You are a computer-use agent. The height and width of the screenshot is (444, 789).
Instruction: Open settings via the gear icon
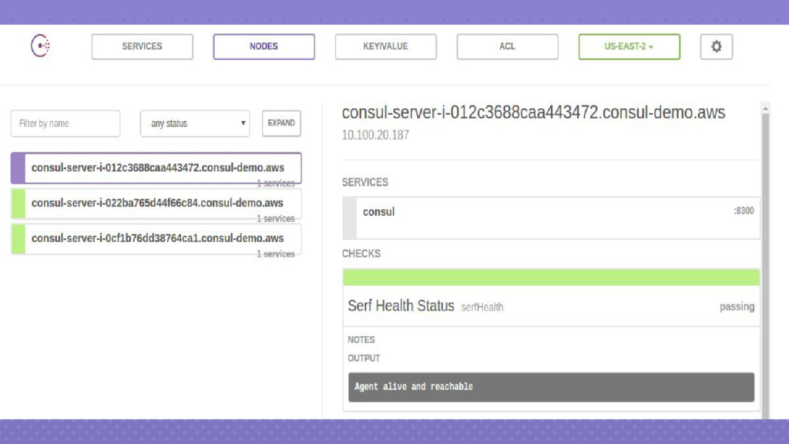716,46
